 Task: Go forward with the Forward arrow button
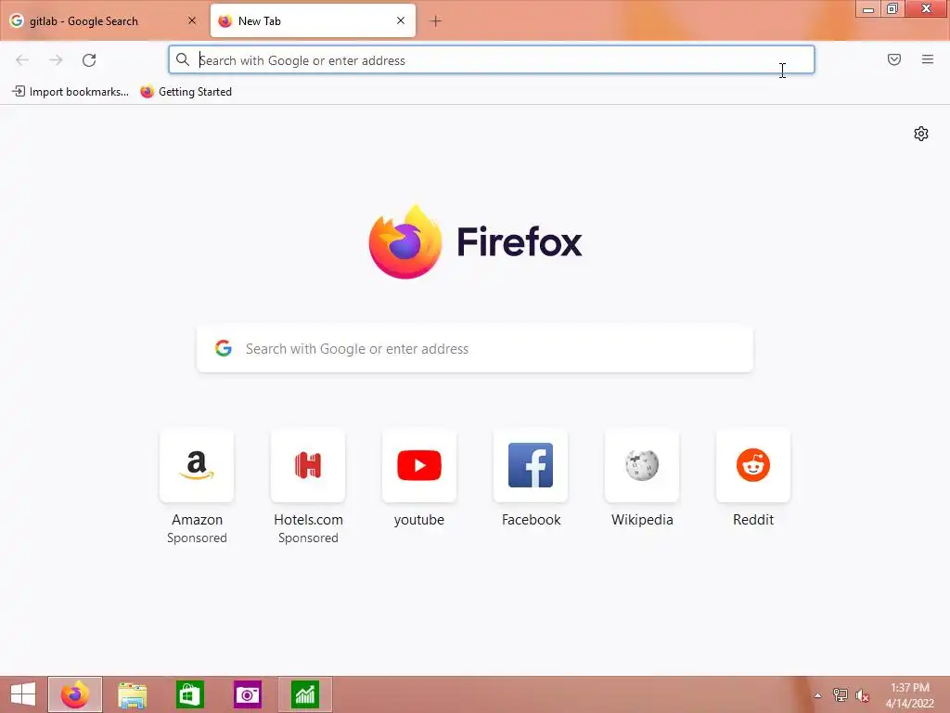(56, 60)
